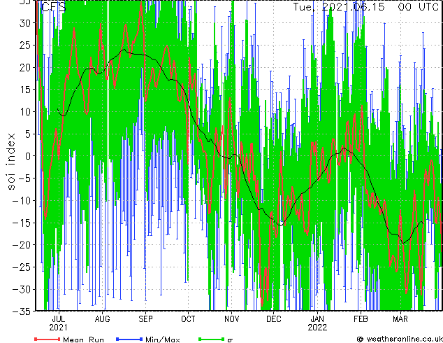Click the y-axis value -30
This screenshot has width=443, height=343.
22,289
